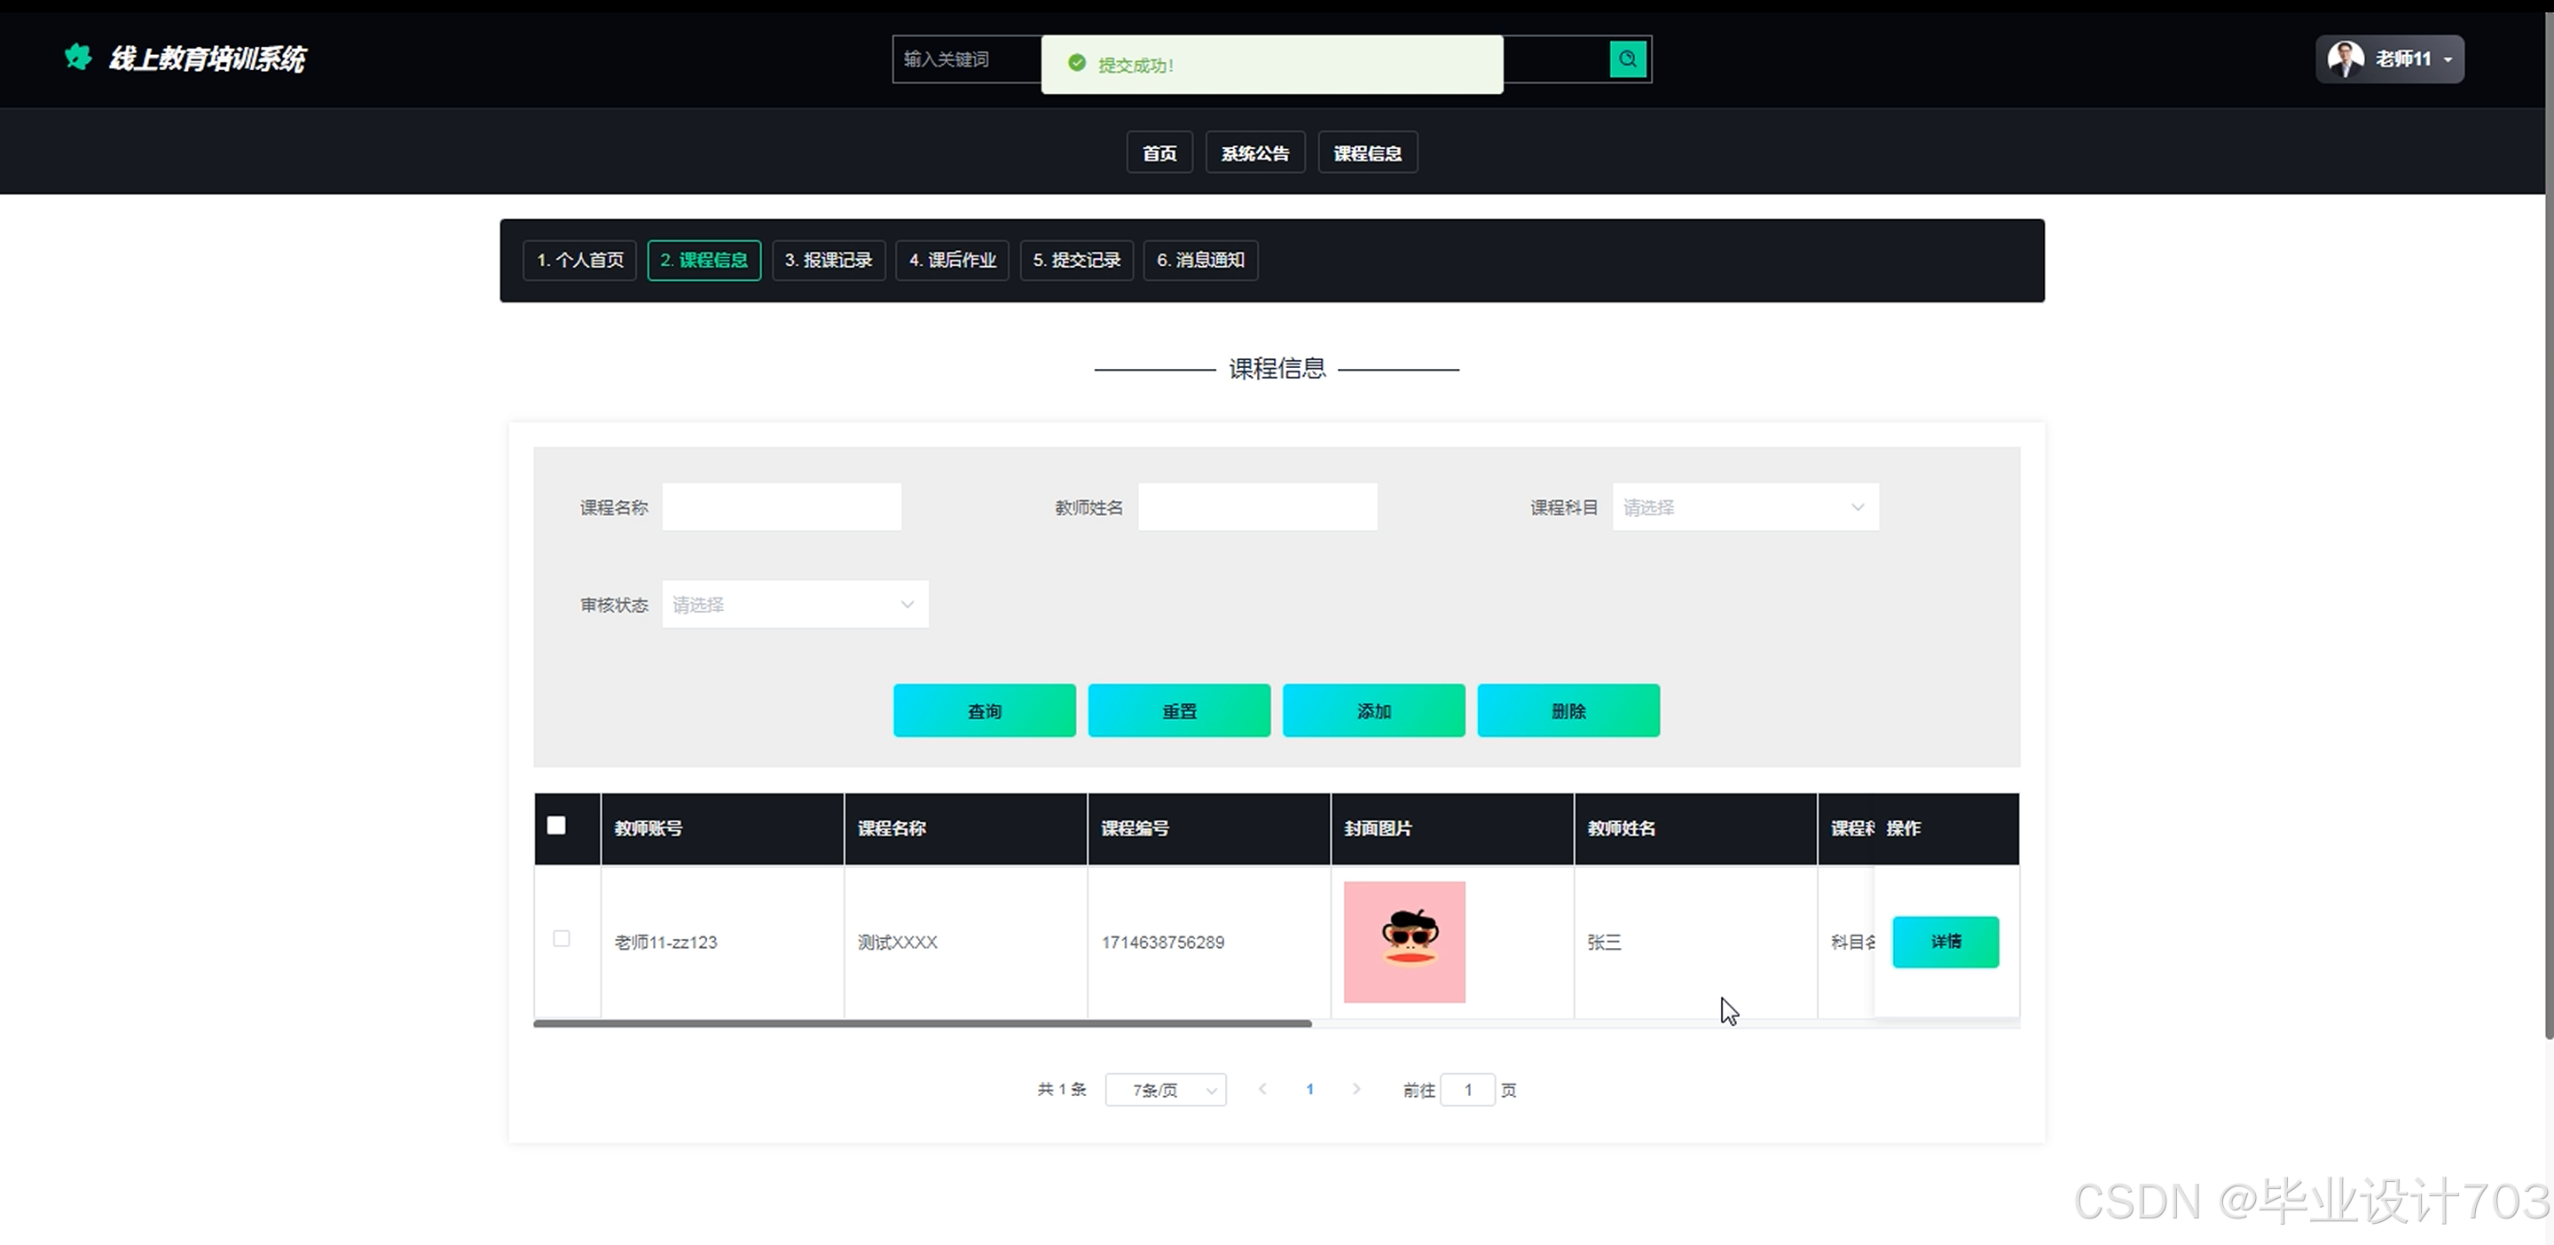Toggle the select-all checkbox in table header
The height and width of the screenshot is (1245, 2554).
click(x=556, y=826)
